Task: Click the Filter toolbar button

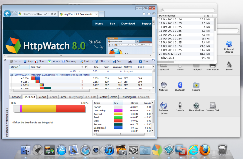Action: (100, 61)
